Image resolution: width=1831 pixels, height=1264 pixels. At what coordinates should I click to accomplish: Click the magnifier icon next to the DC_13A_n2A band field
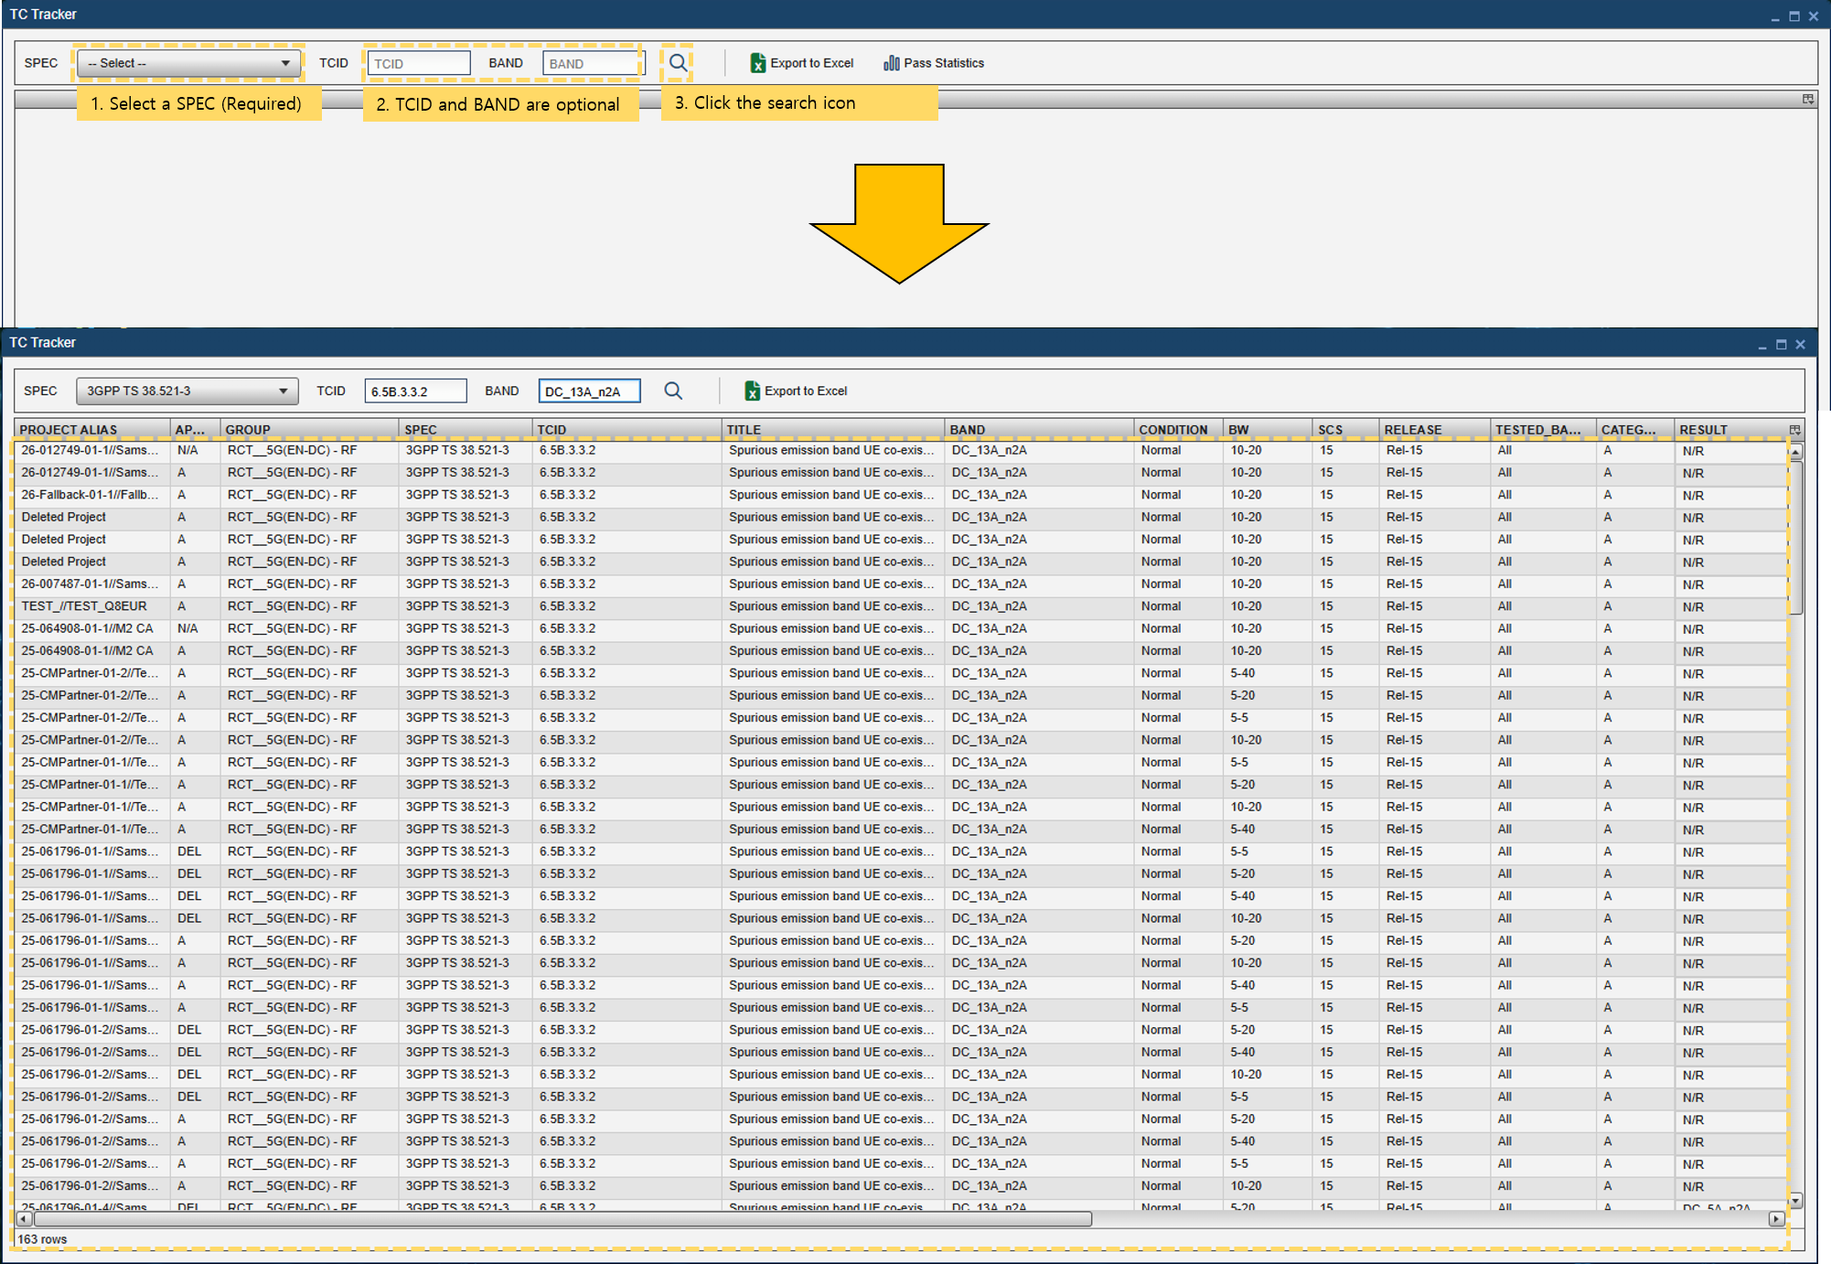(x=673, y=391)
